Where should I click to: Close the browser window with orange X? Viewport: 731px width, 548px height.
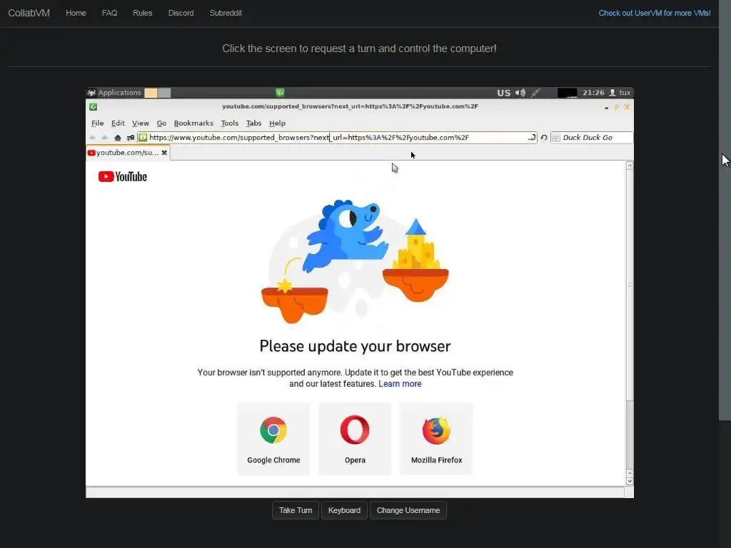pos(627,107)
